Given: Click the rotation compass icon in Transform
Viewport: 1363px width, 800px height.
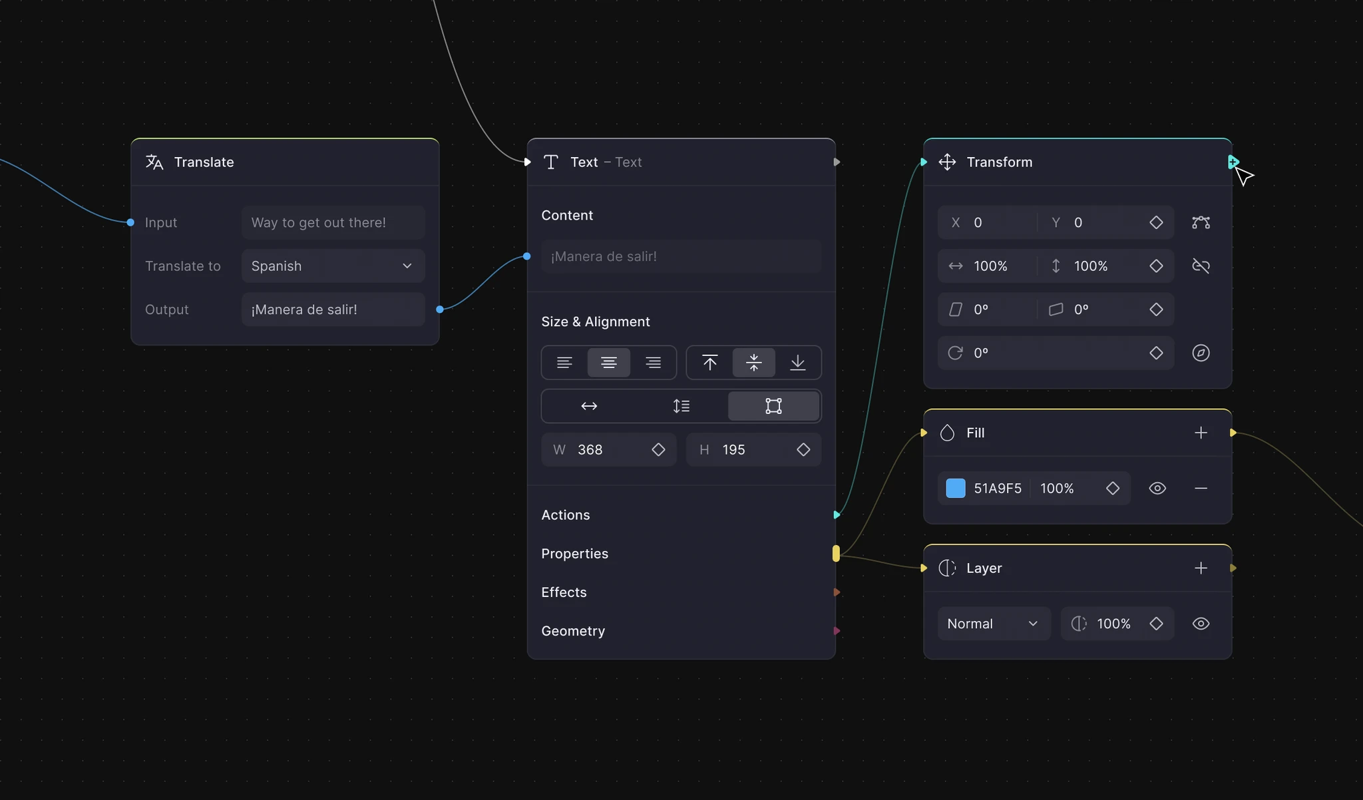Looking at the screenshot, I should 1201,353.
